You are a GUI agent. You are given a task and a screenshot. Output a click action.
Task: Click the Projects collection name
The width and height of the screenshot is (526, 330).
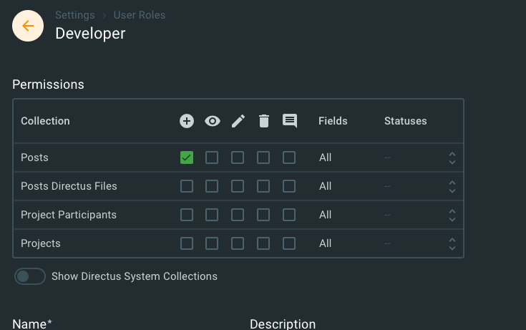[41, 243]
